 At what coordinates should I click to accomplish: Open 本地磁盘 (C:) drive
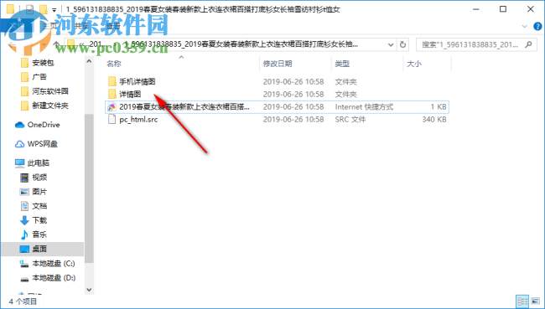(x=48, y=264)
